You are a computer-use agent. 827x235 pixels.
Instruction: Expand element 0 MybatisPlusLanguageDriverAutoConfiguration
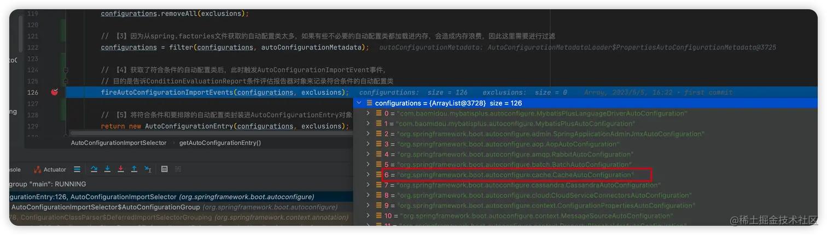pos(368,113)
